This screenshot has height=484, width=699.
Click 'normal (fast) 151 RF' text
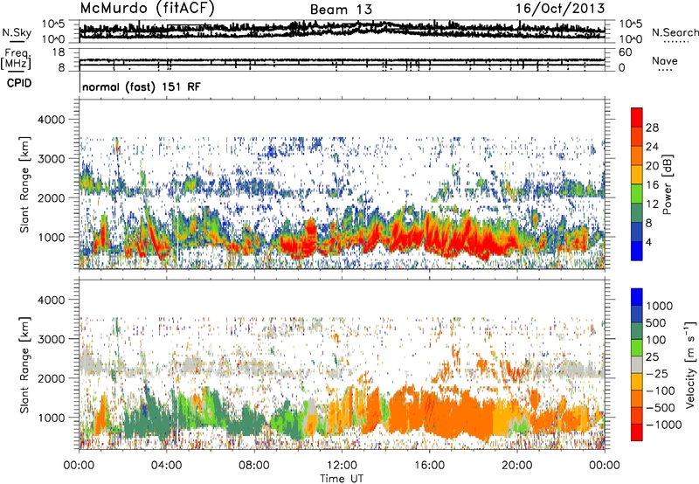(x=142, y=86)
